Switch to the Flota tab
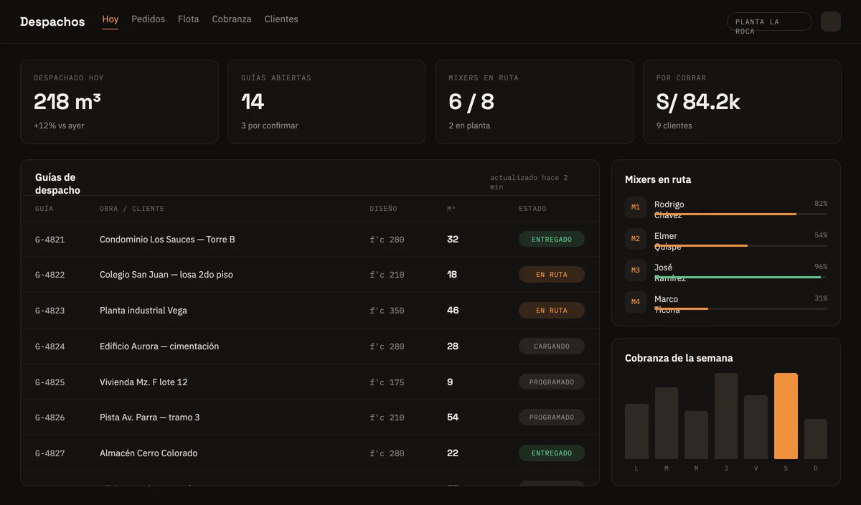Image resolution: width=861 pixels, height=505 pixels. 189,19
